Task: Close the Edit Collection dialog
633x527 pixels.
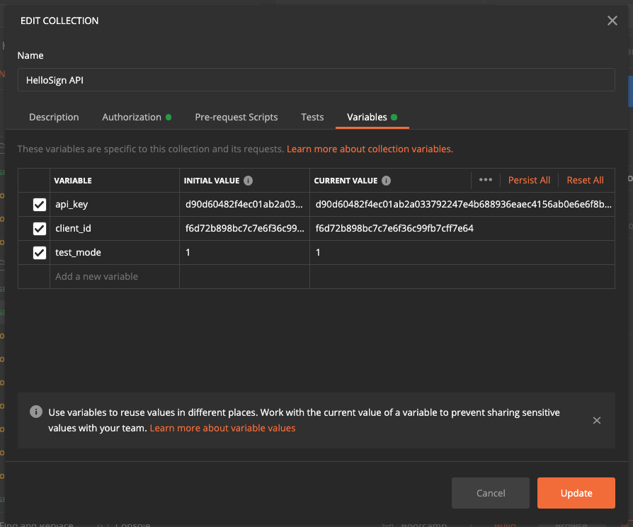Action: pyautogui.click(x=612, y=21)
